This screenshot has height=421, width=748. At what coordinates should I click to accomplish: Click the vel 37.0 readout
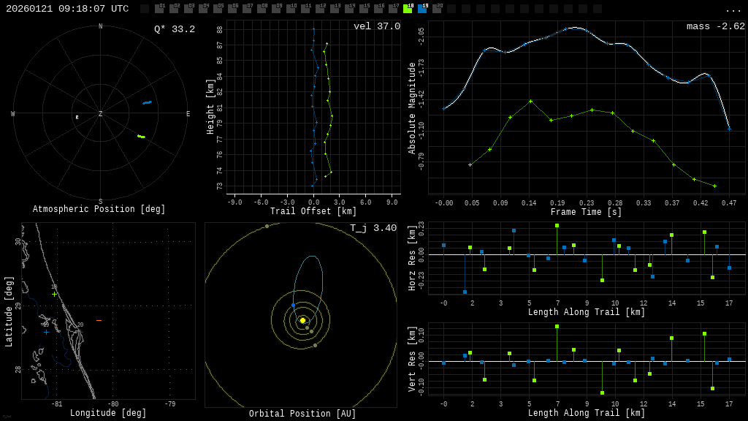(376, 26)
